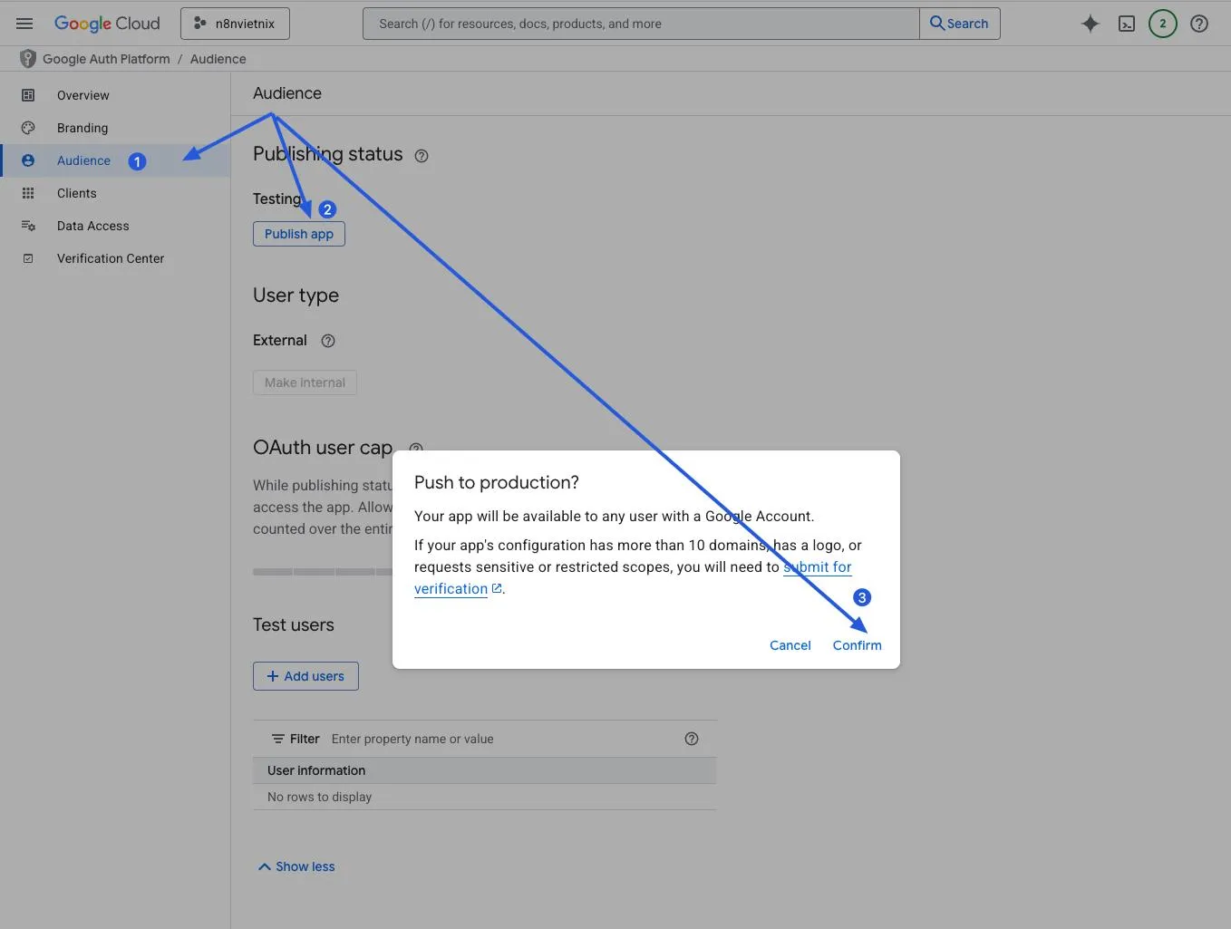The width and height of the screenshot is (1231, 929).
Task: Click the Audience person icon
Action: [x=28, y=160]
